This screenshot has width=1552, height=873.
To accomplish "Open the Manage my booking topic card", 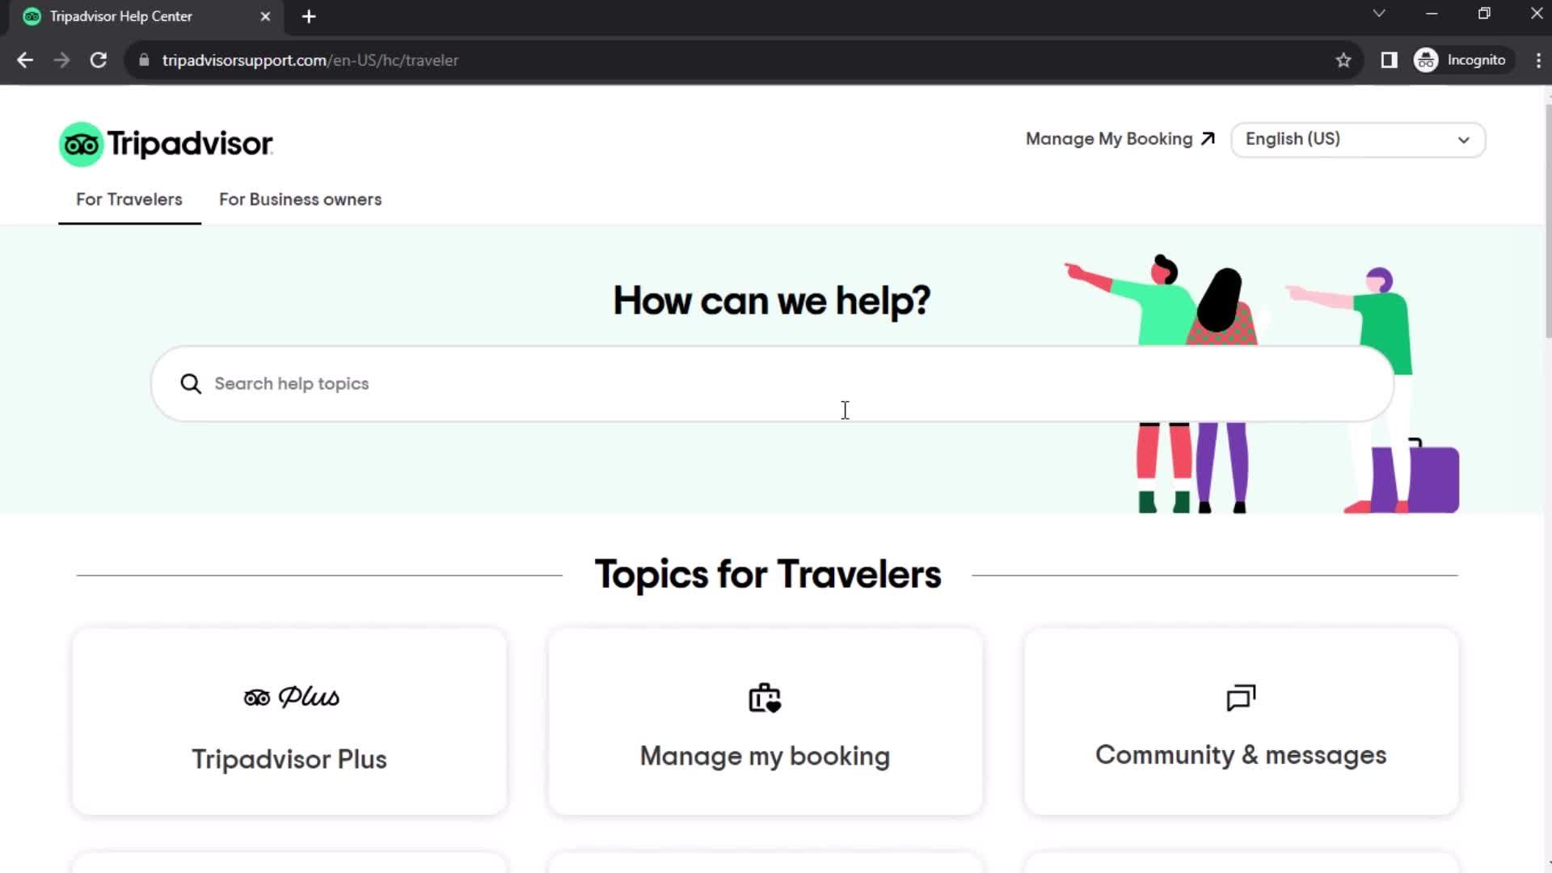I will point(765,722).
